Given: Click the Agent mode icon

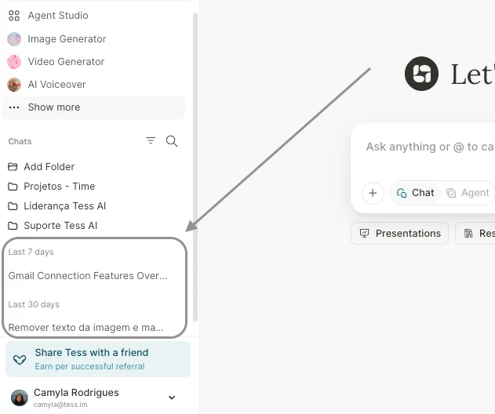Looking at the screenshot, I should coord(451,193).
